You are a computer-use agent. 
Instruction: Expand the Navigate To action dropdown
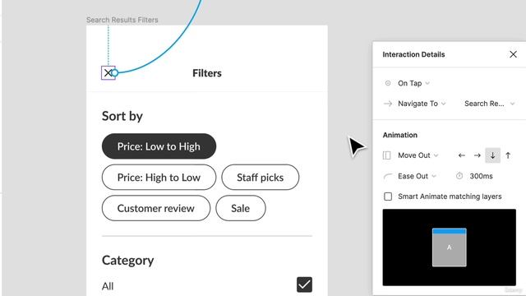tap(422, 104)
